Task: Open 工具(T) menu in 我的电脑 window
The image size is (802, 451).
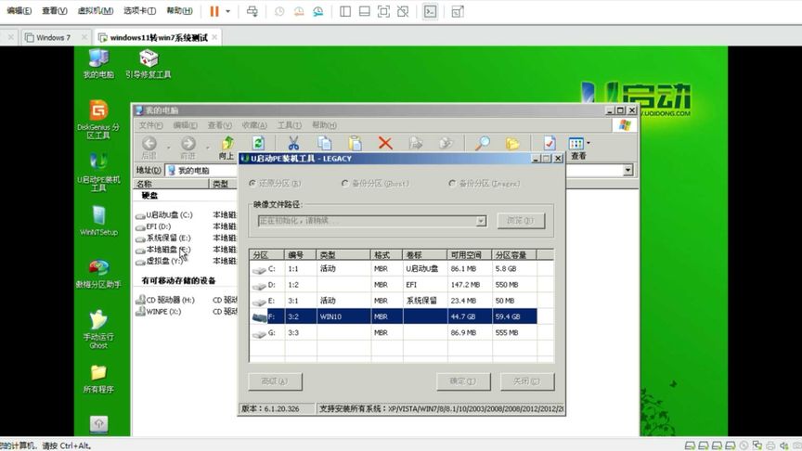Action: [289, 125]
